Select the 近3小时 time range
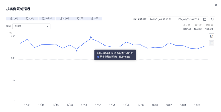Viewport: 221px width, 112px height. point(30,19)
